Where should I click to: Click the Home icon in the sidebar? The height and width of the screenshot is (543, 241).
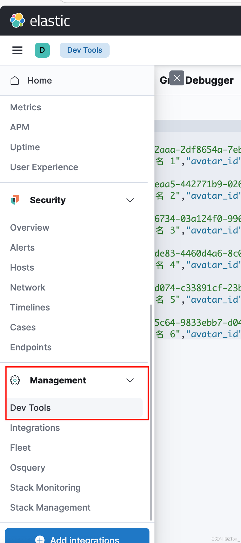pyautogui.click(x=15, y=80)
